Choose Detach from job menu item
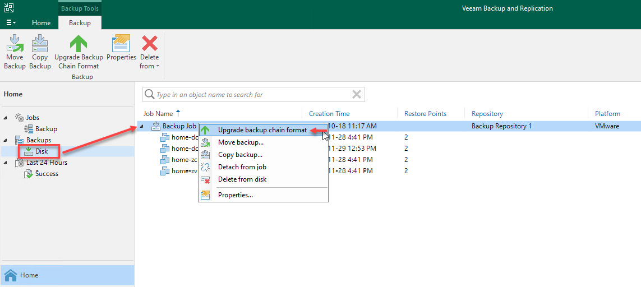Image resolution: width=641 pixels, height=287 pixels. pyautogui.click(x=263, y=167)
